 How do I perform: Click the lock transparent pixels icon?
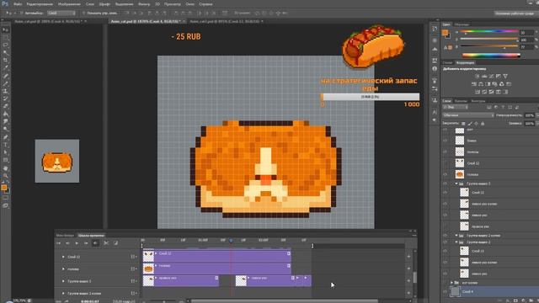coord(463,124)
